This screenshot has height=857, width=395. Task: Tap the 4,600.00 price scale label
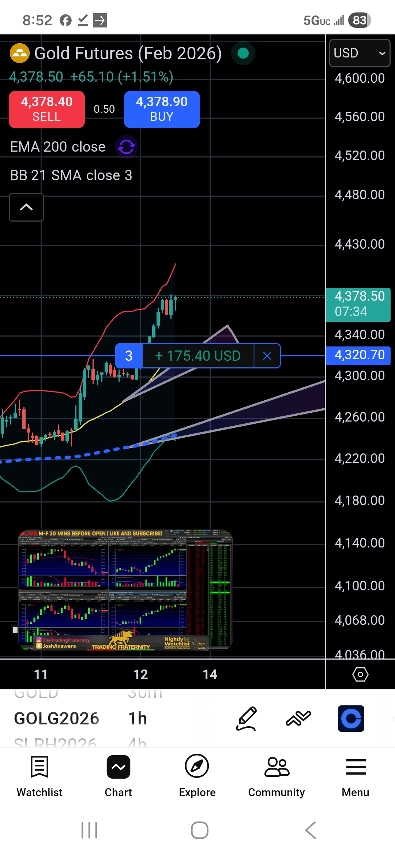point(360,78)
